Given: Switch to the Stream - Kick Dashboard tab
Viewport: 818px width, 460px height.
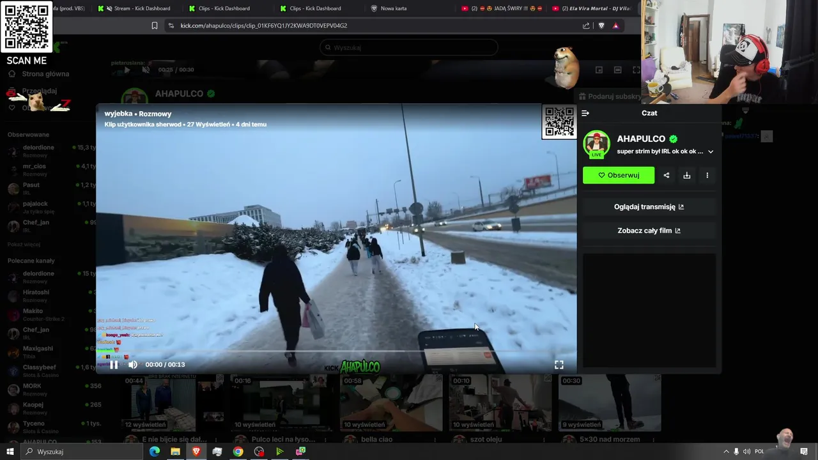Looking at the screenshot, I should click(135, 8).
